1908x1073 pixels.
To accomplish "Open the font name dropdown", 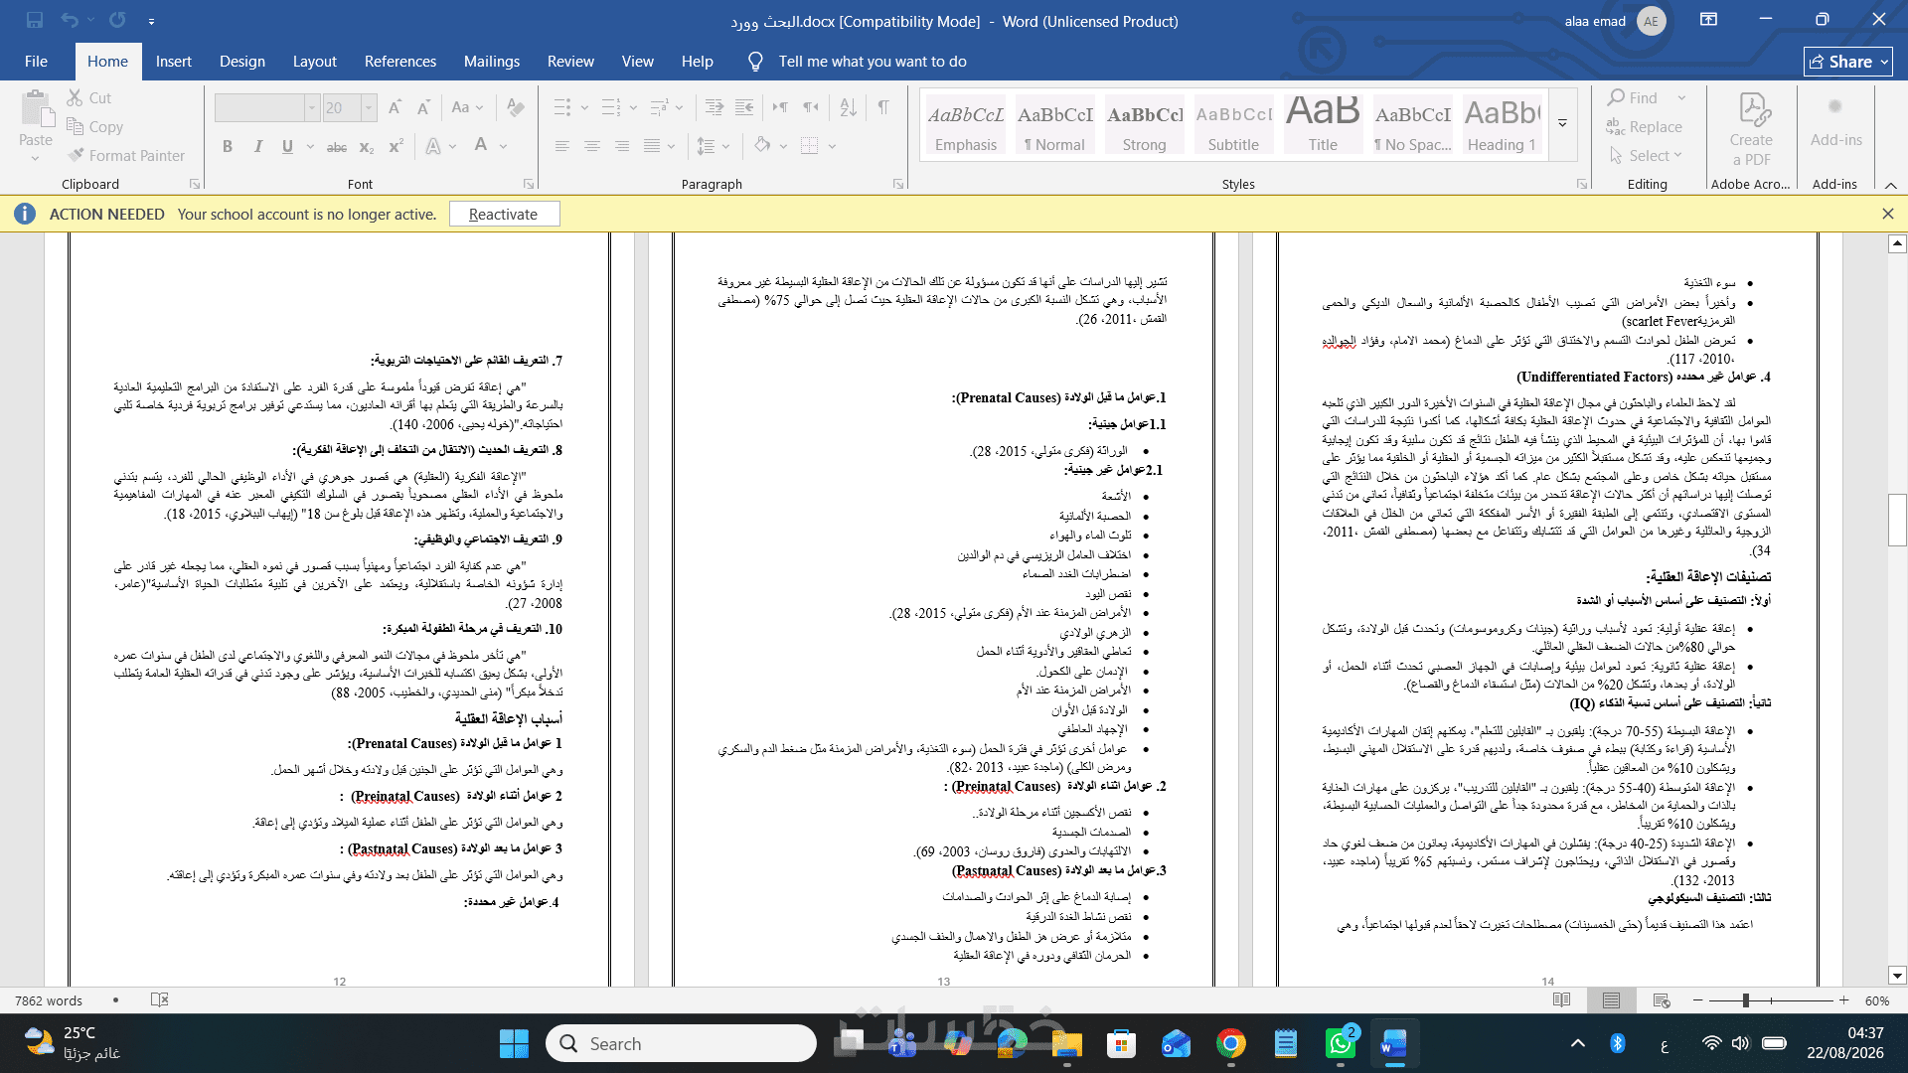I will coord(311,107).
